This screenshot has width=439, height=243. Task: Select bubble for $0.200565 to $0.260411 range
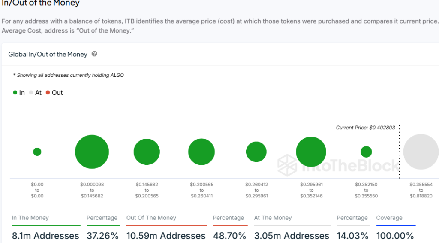click(201, 152)
